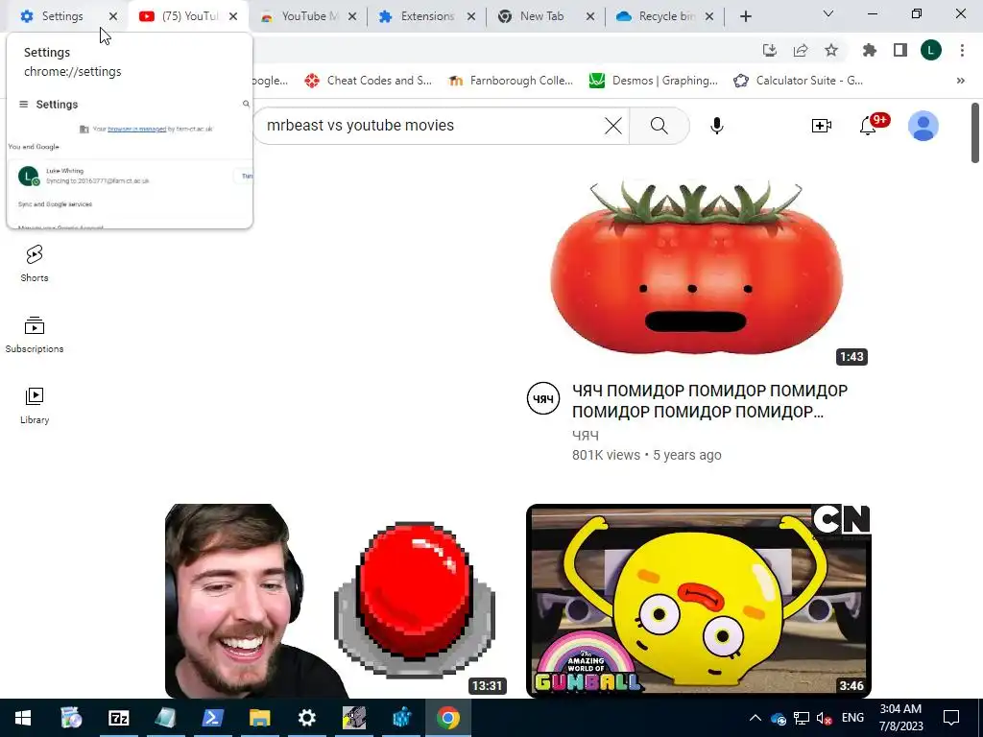The height and width of the screenshot is (737, 983).
Task: Click the install app icon in address bar
Action: click(770, 50)
